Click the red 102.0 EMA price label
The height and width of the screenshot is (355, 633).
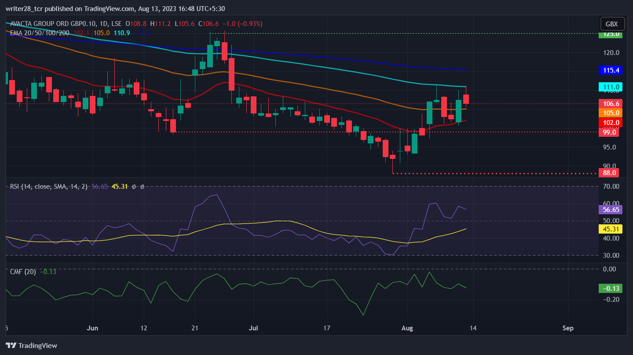point(611,122)
